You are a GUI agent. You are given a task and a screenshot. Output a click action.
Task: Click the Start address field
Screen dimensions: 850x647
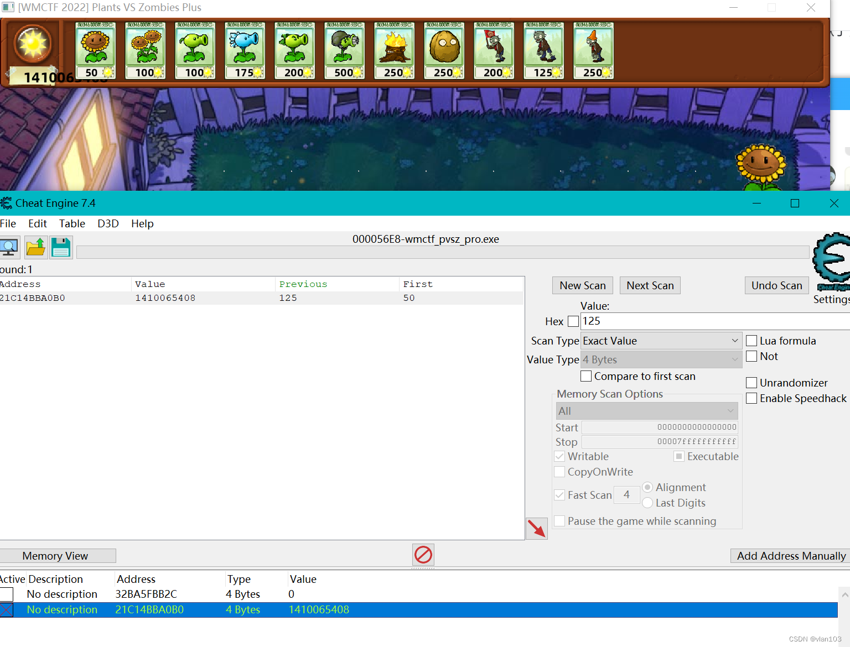point(660,427)
